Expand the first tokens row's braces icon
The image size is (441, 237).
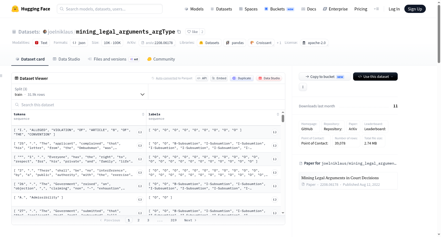click(140, 132)
